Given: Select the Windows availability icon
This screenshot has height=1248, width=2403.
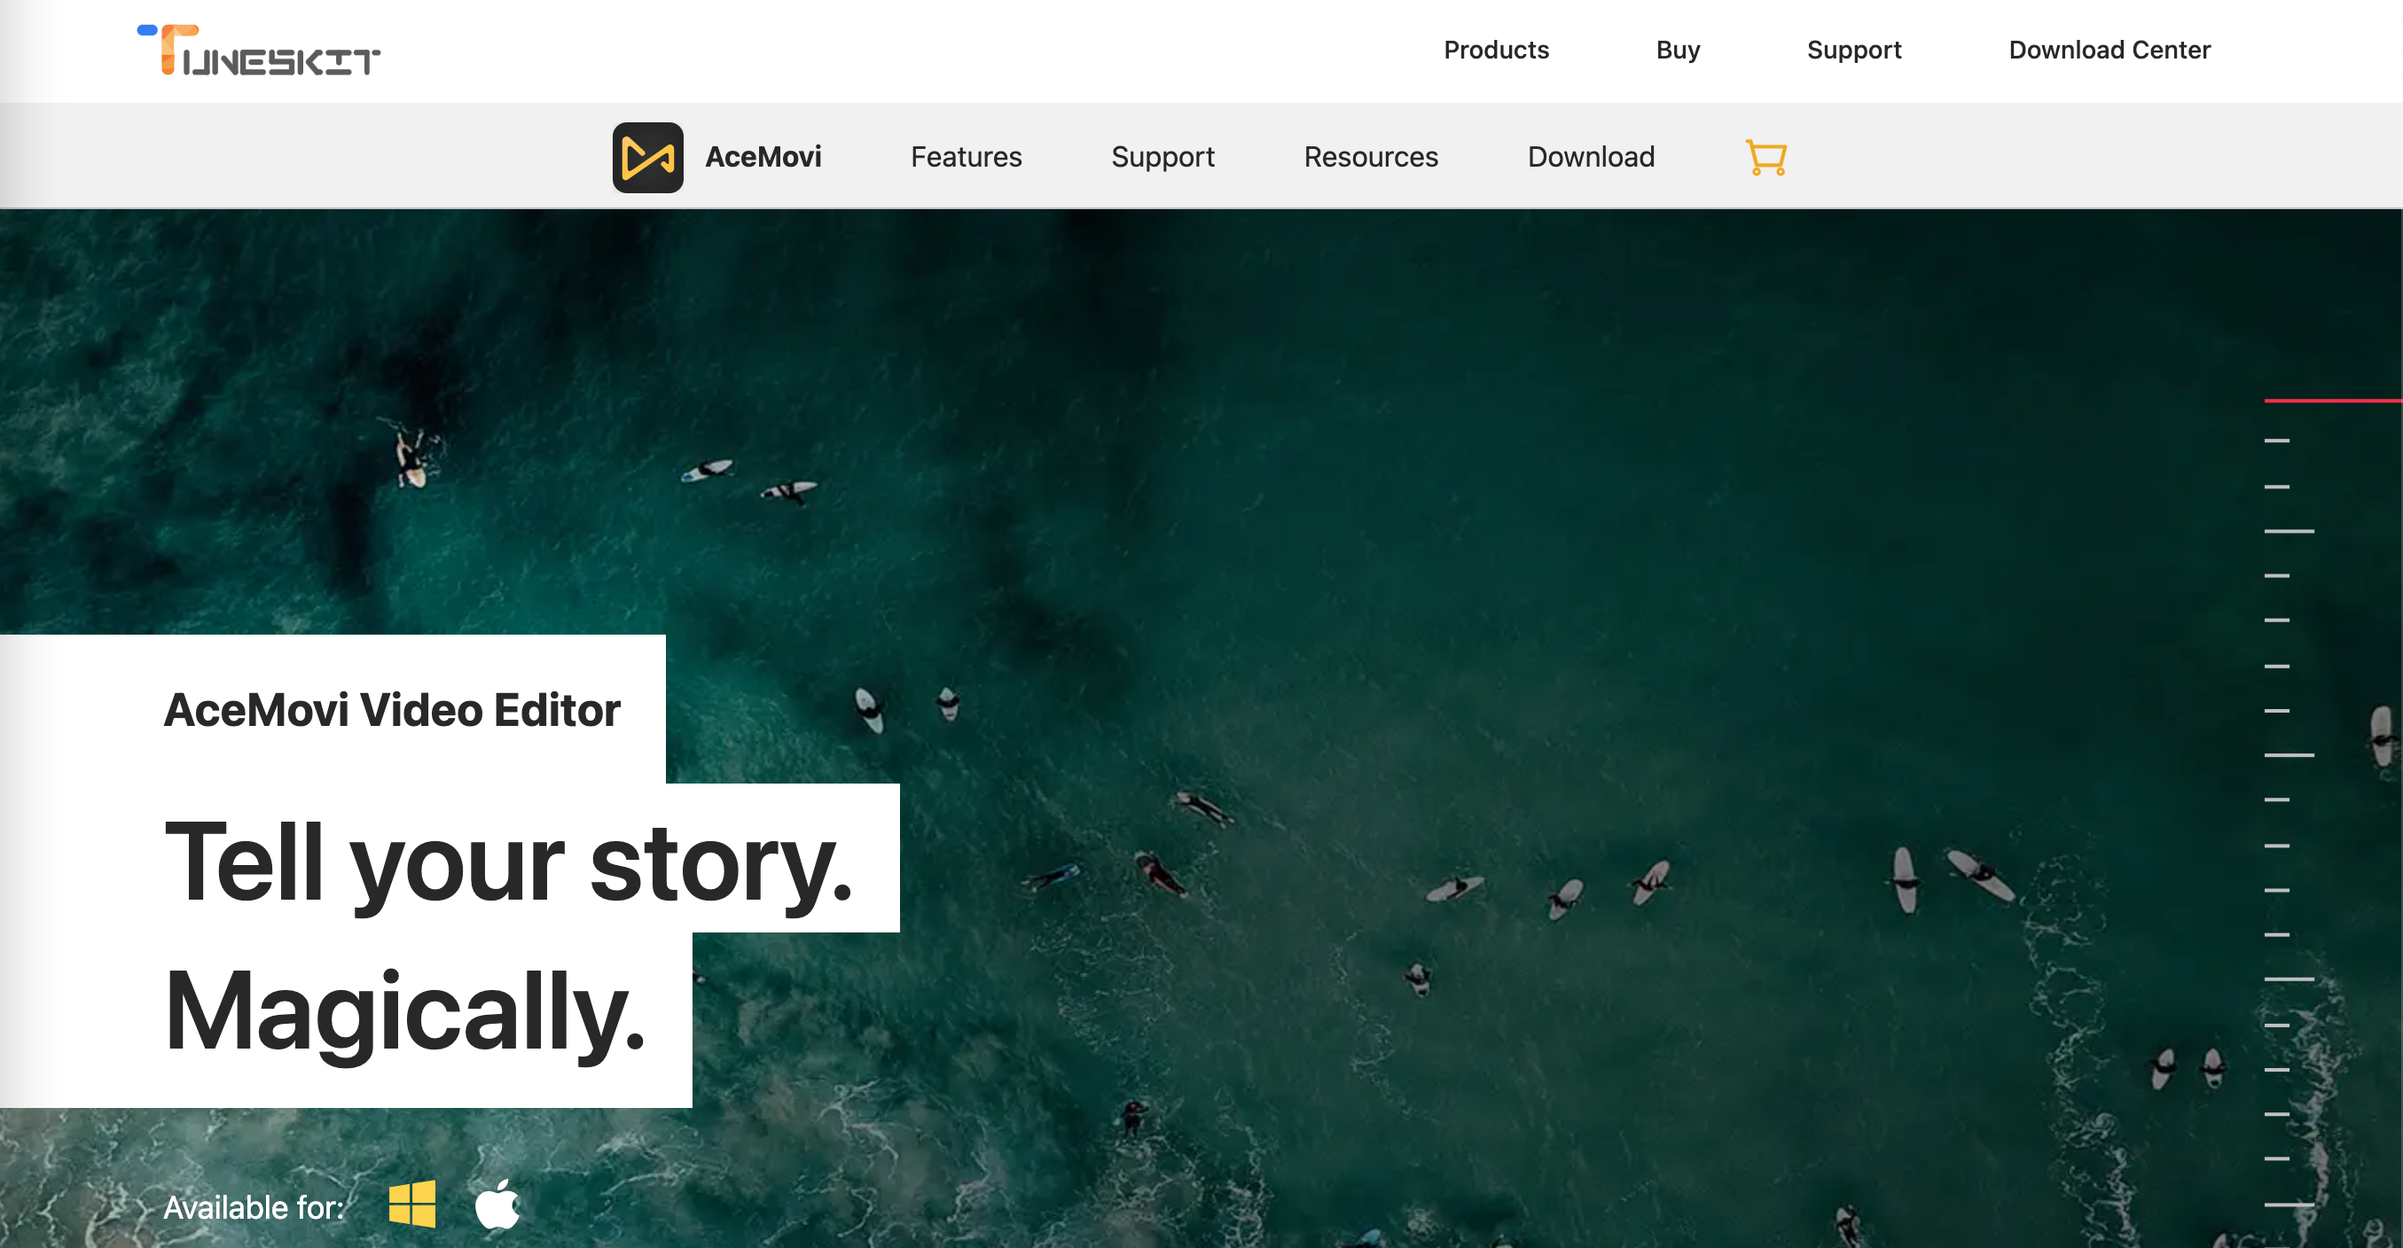Looking at the screenshot, I should click(x=413, y=1205).
